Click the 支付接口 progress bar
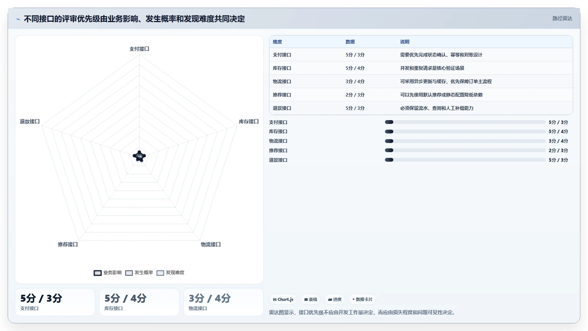The height and width of the screenshot is (331, 588). (x=465, y=122)
